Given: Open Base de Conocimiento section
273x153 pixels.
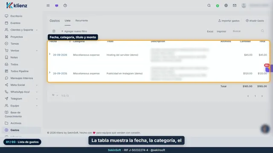Looking at the screenshot, I should [13, 114].
